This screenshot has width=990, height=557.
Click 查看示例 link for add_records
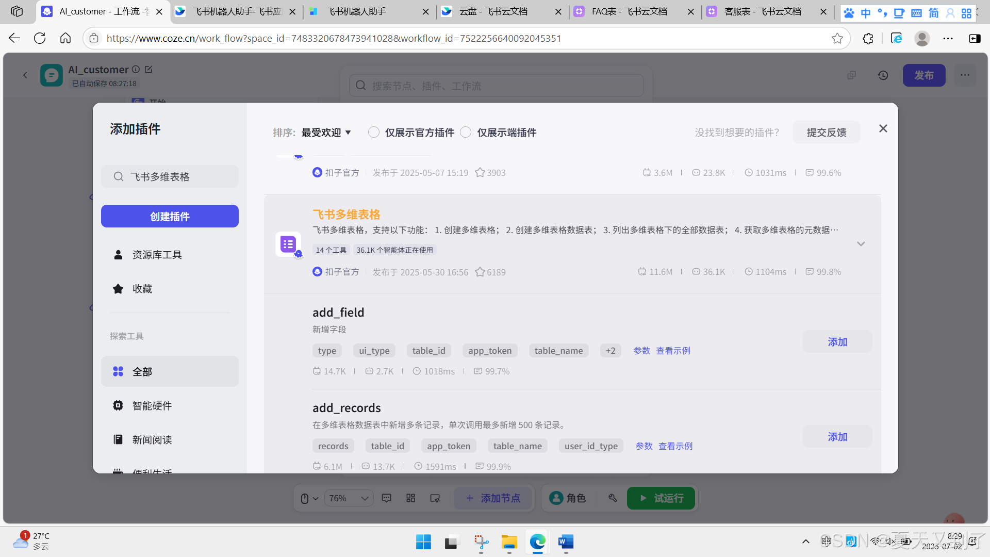(x=675, y=446)
